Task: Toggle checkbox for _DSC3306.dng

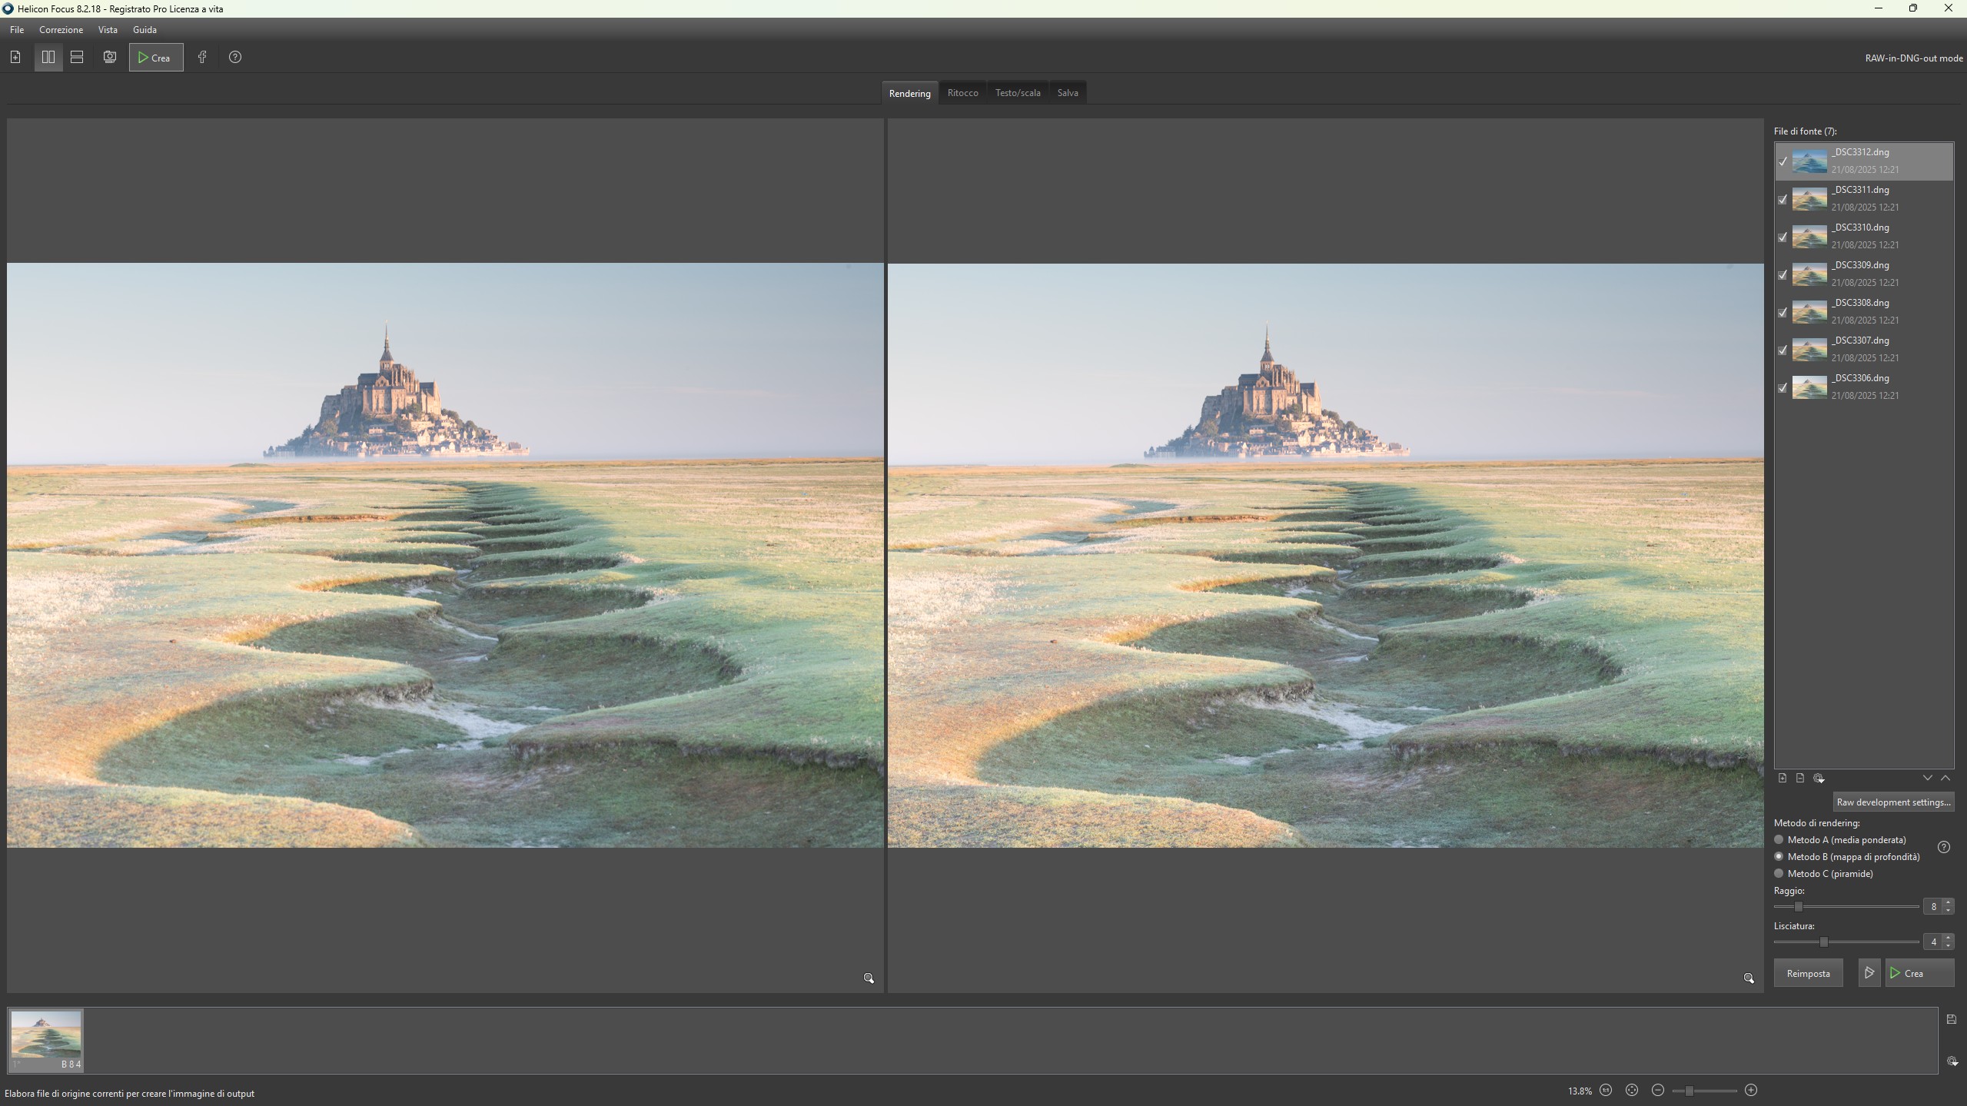Action: tap(1783, 387)
